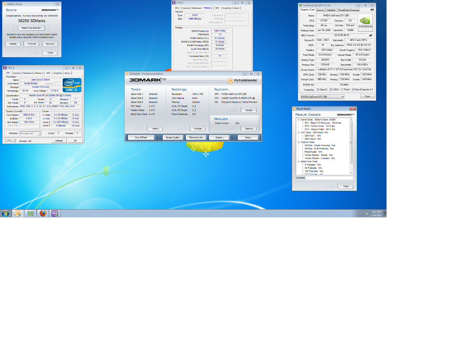The height and width of the screenshot is (345, 460).
Task: Click the GPU-Z taskbar icon
Action: pyautogui.click(x=30, y=213)
